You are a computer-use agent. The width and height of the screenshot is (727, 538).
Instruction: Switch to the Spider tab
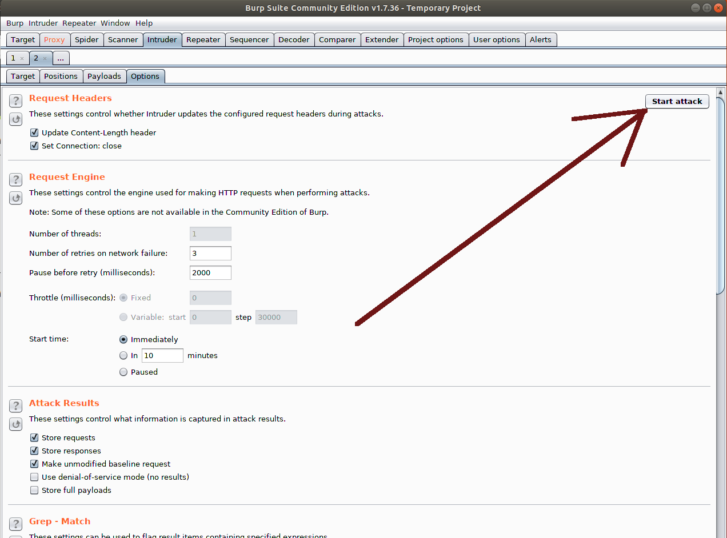pyautogui.click(x=87, y=39)
